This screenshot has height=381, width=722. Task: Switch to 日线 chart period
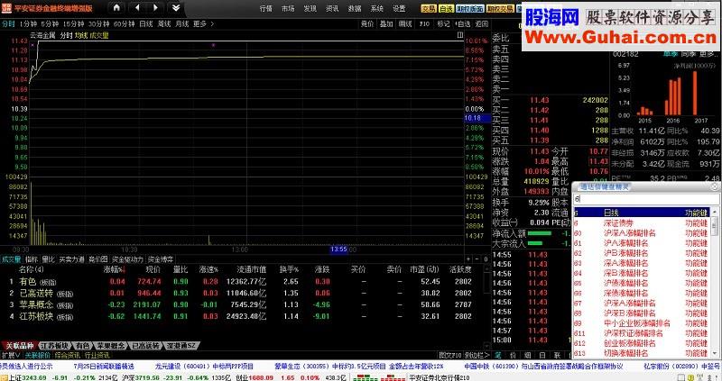tap(146, 23)
